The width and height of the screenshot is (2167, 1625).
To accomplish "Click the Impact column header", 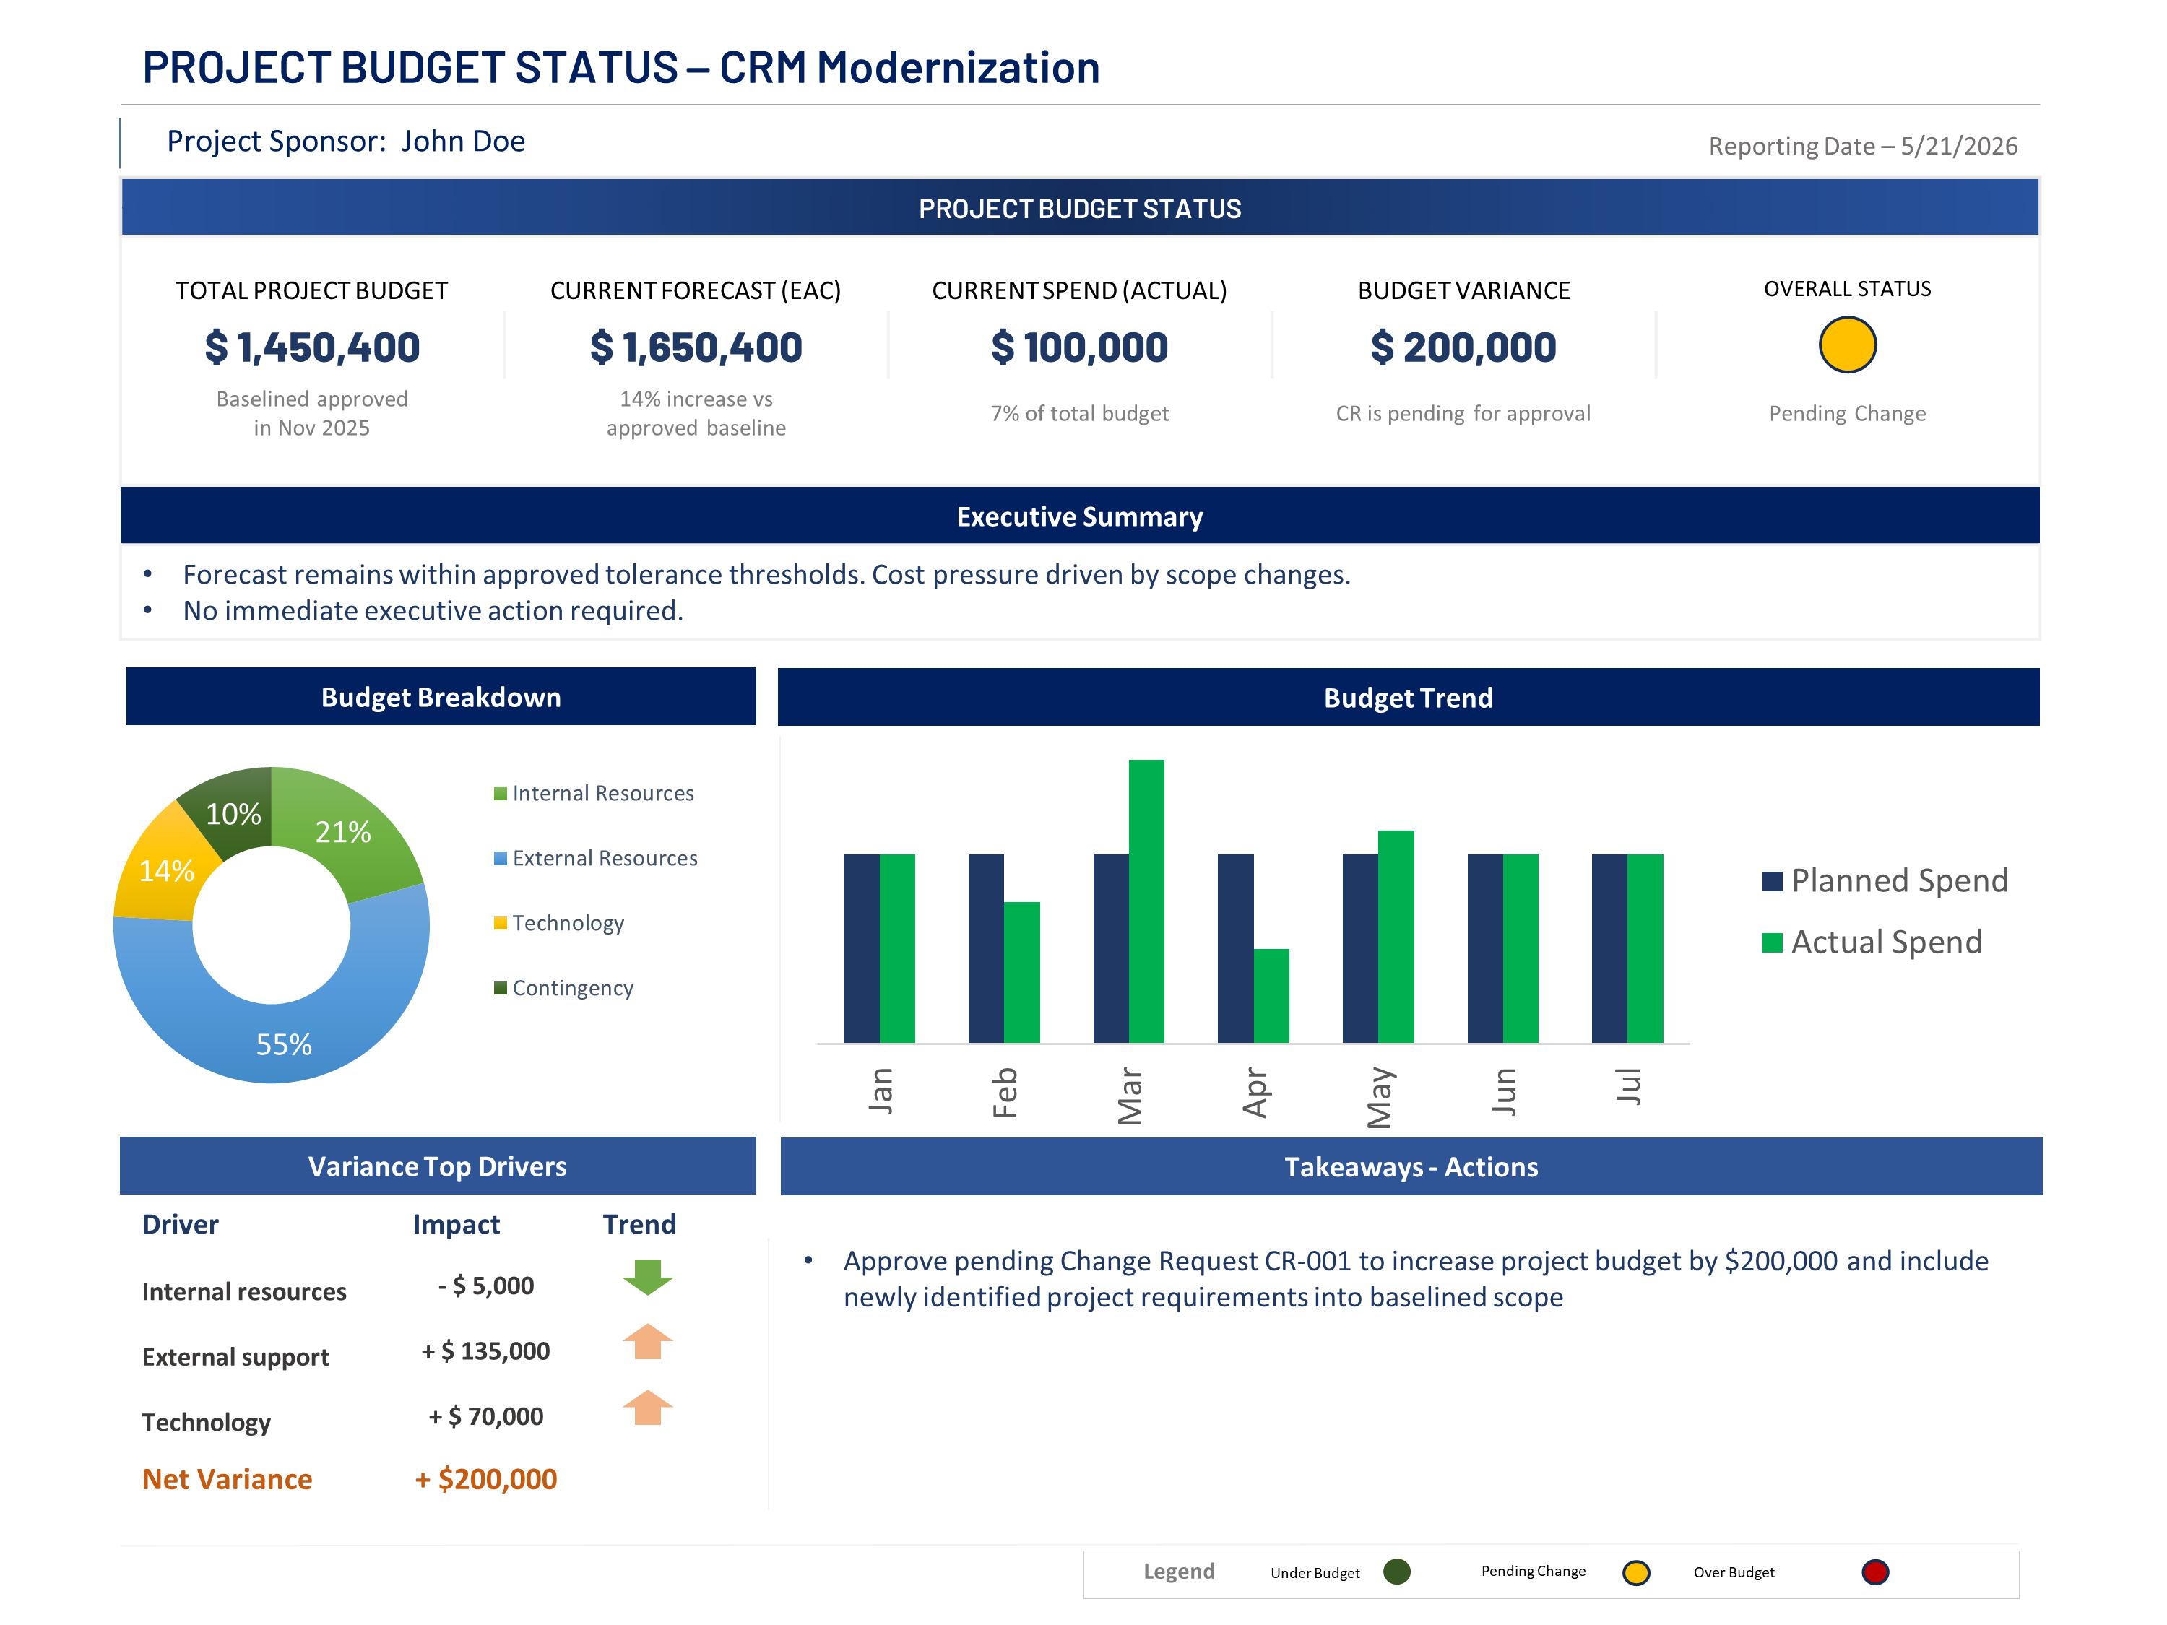I will [457, 1226].
